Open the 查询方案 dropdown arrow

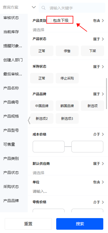pos(34,7)
